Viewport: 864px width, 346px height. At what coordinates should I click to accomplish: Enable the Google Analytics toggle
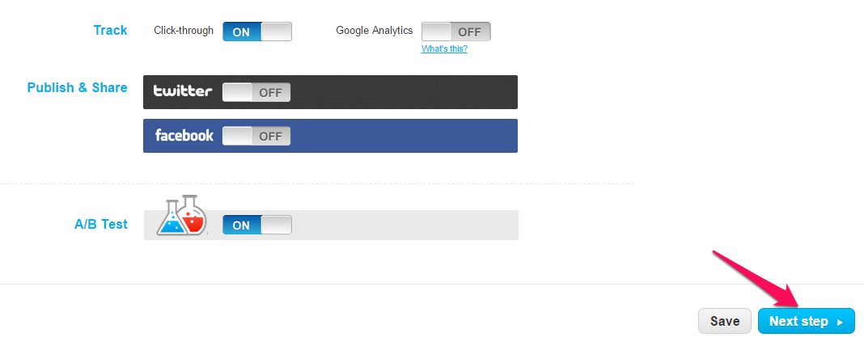[x=455, y=32]
